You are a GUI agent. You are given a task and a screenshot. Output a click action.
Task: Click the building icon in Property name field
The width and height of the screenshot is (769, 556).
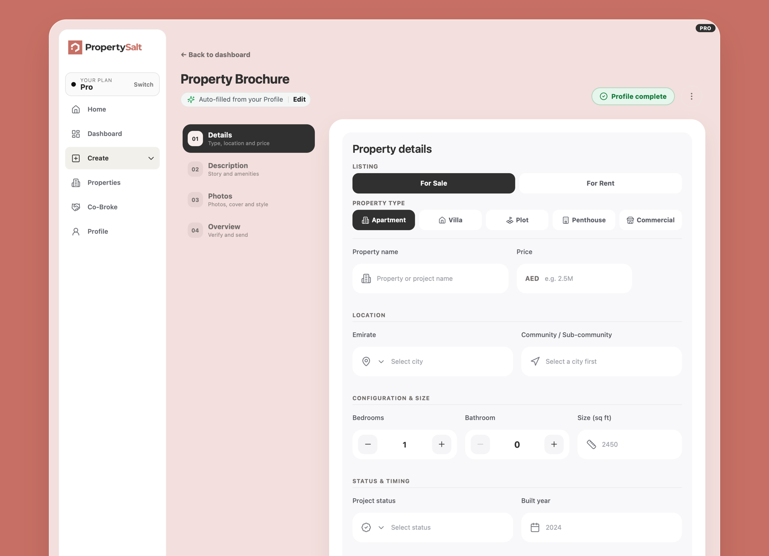coord(366,278)
